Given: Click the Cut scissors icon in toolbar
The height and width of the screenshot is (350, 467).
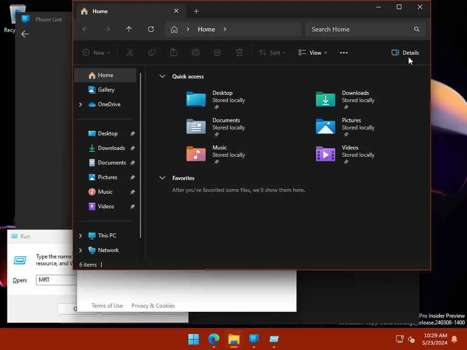Looking at the screenshot, I should click(130, 53).
